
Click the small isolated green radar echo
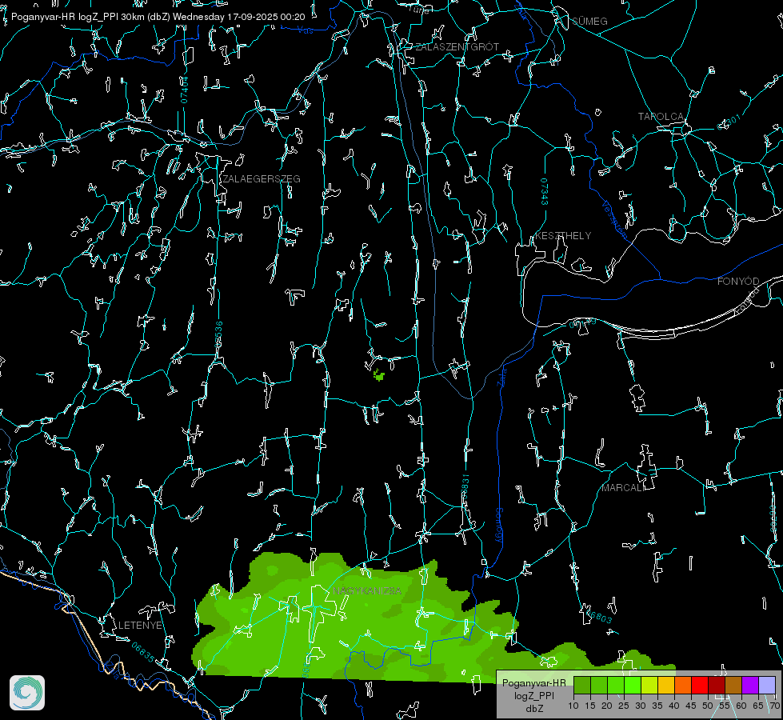coord(379,374)
